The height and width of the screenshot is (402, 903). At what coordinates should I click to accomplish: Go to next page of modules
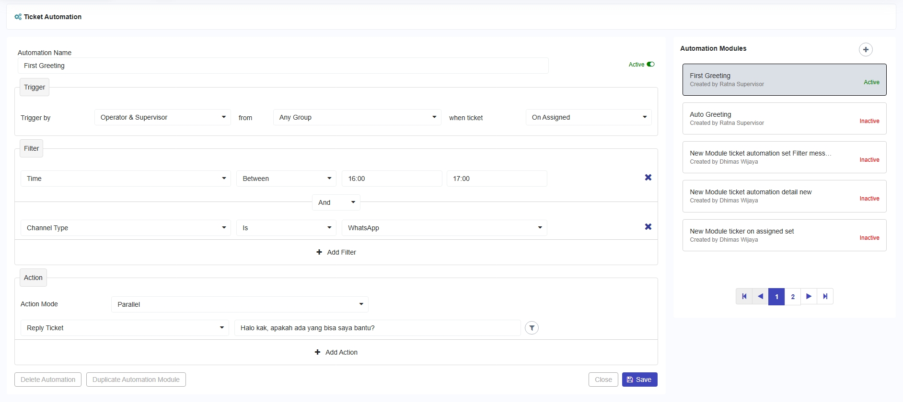click(809, 297)
